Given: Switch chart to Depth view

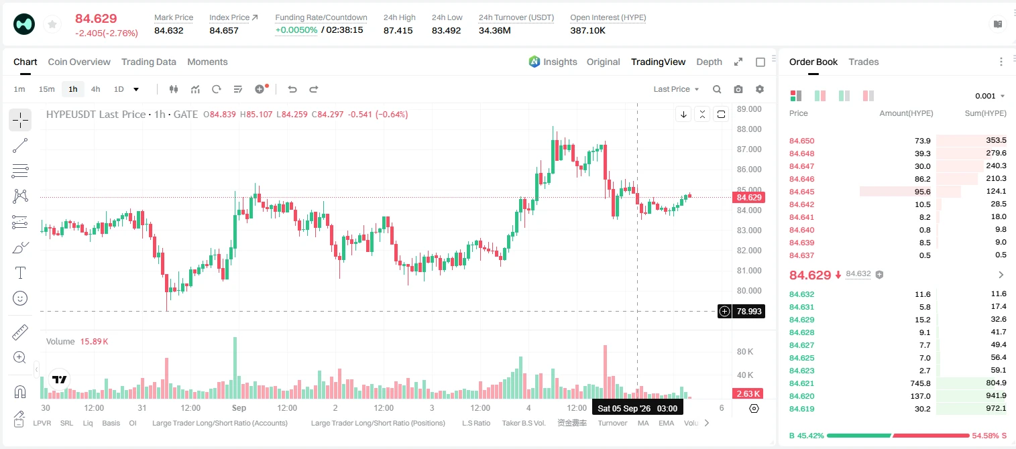Looking at the screenshot, I should point(709,62).
